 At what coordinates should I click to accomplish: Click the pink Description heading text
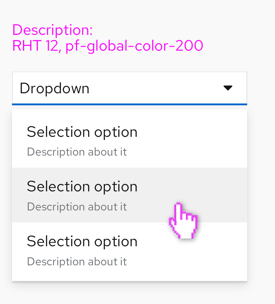coord(52,30)
